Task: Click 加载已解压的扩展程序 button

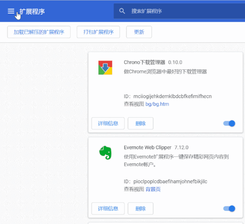Action: 39,32
